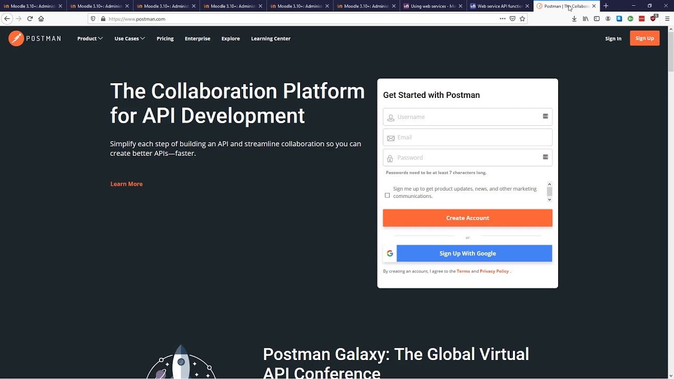The image size is (674, 379).
Task: Open the Pricing page
Action: (165, 38)
